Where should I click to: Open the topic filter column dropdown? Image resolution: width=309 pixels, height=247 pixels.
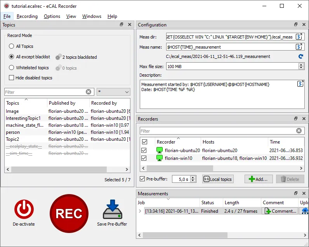[x=113, y=92]
